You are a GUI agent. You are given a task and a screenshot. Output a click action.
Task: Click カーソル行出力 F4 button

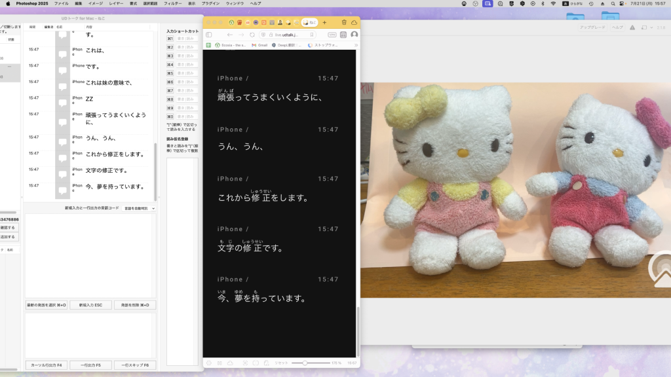pyautogui.click(x=47, y=365)
